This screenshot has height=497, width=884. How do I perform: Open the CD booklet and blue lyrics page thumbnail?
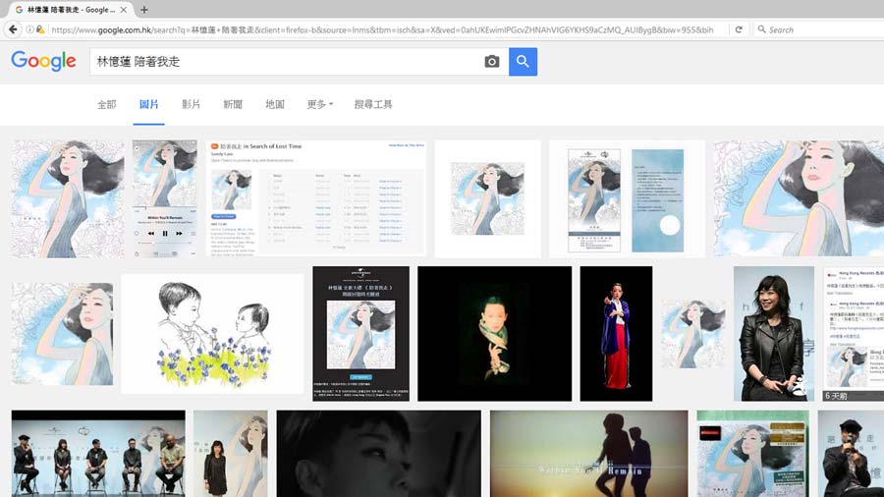click(627, 199)
